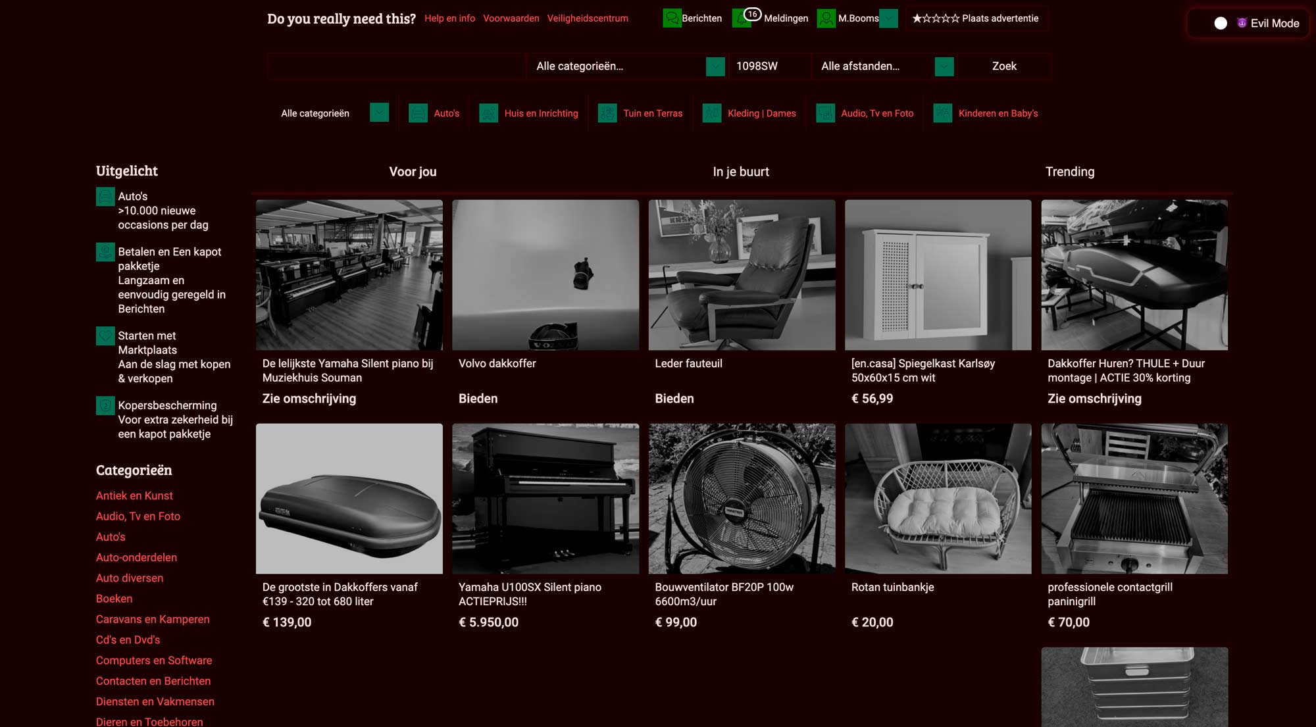The width and height of the screenshot is (1316, 727).
Task: Select the Auto's category icon
Action: [x=418, y=113]
